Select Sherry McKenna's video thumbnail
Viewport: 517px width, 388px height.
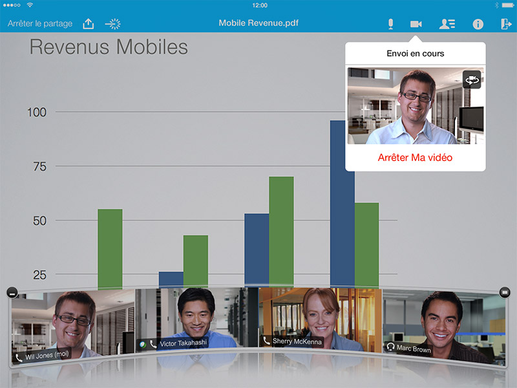point(321,319)
